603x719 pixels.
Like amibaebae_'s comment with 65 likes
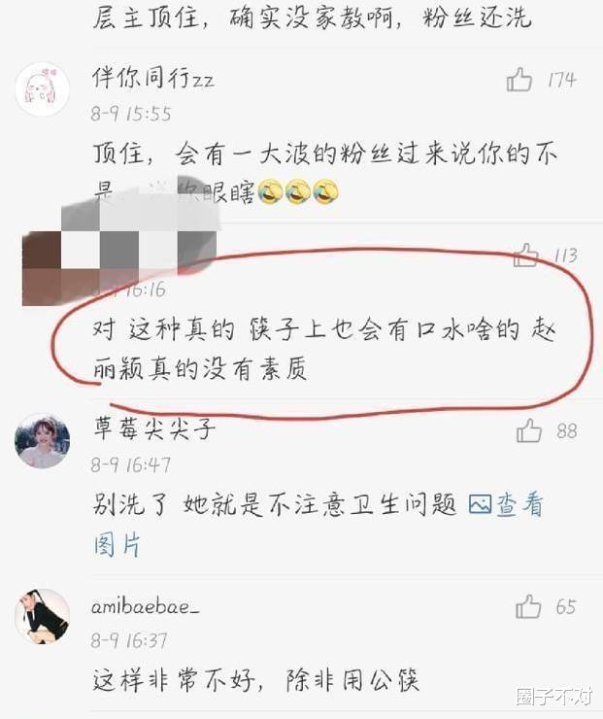(x=528, y=606)
